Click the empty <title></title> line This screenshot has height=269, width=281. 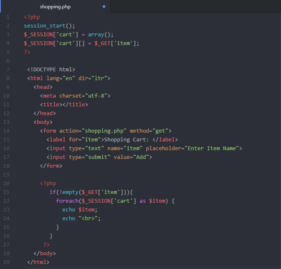click(64, 105)
